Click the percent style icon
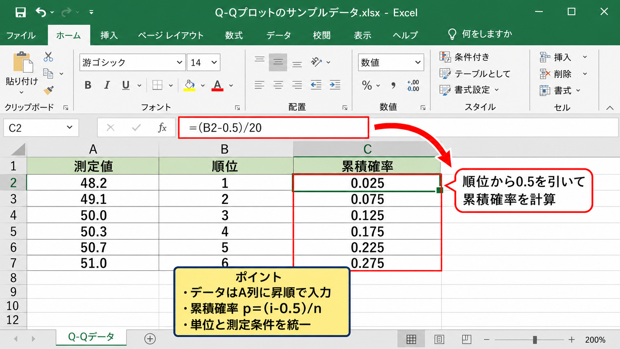The height and width of the screenshot is (349, 620). coord(367,85)
